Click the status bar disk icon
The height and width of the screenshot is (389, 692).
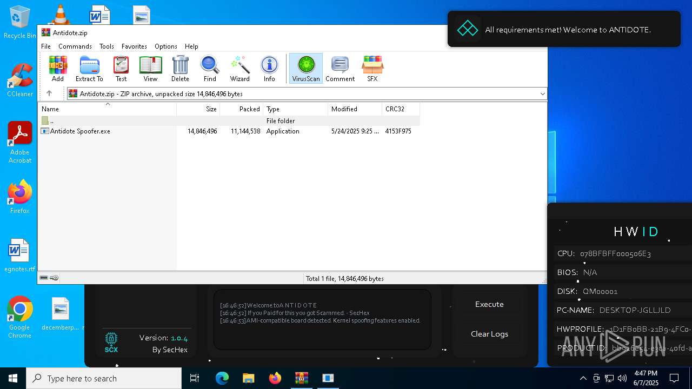(x=44, y=278)
